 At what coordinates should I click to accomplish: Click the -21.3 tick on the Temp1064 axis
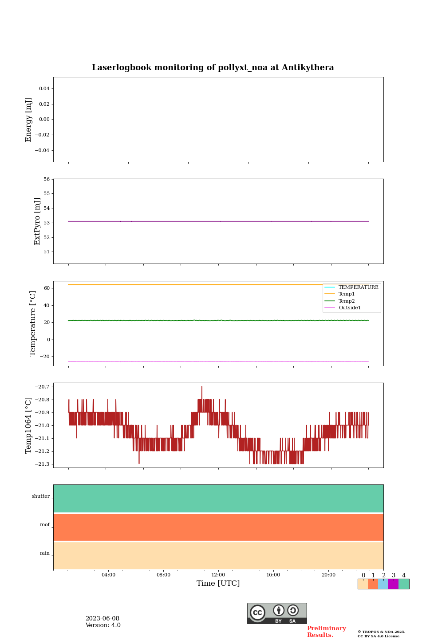click(x=43, y=464)
